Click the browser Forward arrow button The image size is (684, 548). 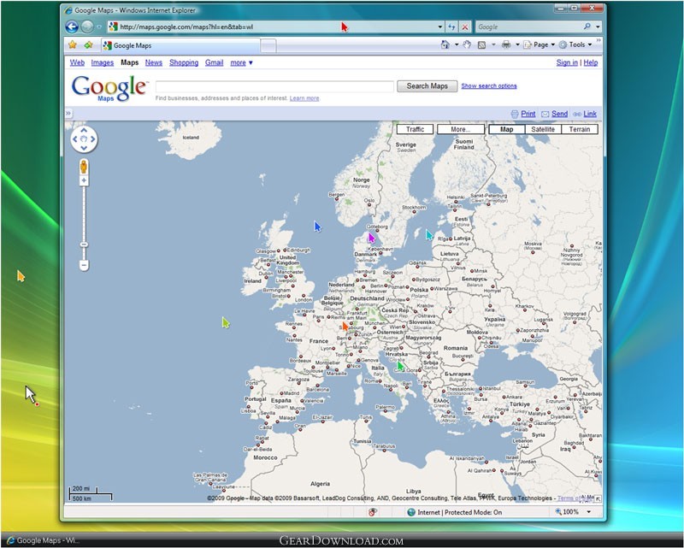tap(87, 27)
